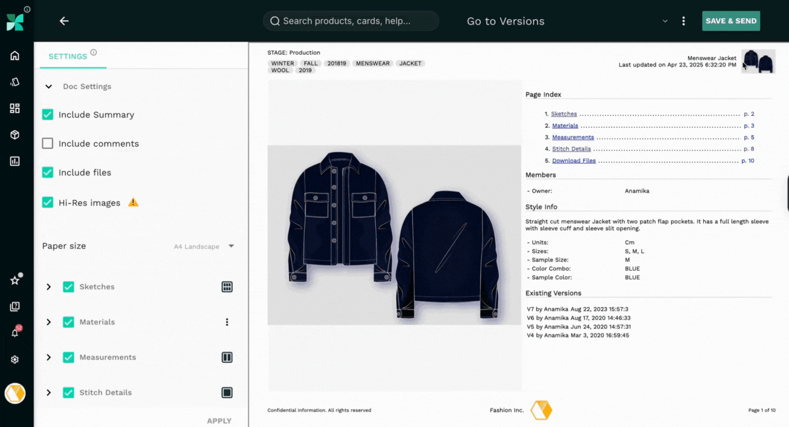Enable the Include comments checkbox
Screen dimensions: 789x427
47,143
